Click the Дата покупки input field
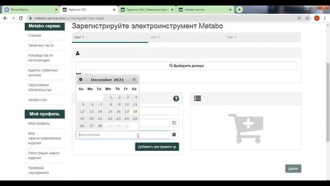 click(123, 134)
